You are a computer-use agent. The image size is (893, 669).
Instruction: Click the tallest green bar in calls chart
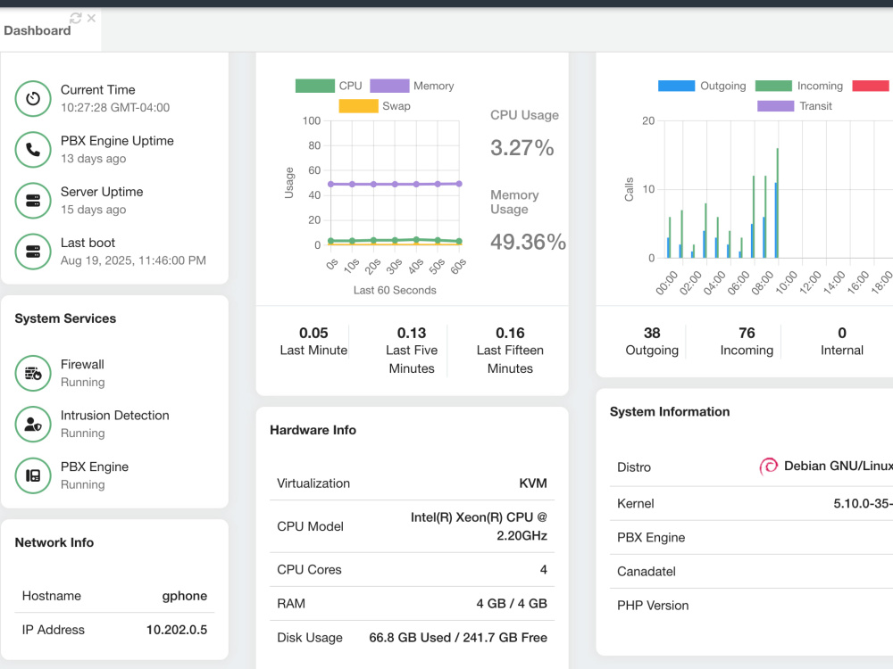(778, 203)
